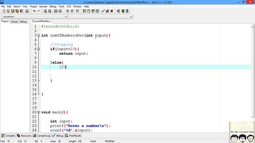Click the Open file toolbar icon
The width and height of the screenshot is (255, 143).
pyautogui.click(x=8, y=11)
